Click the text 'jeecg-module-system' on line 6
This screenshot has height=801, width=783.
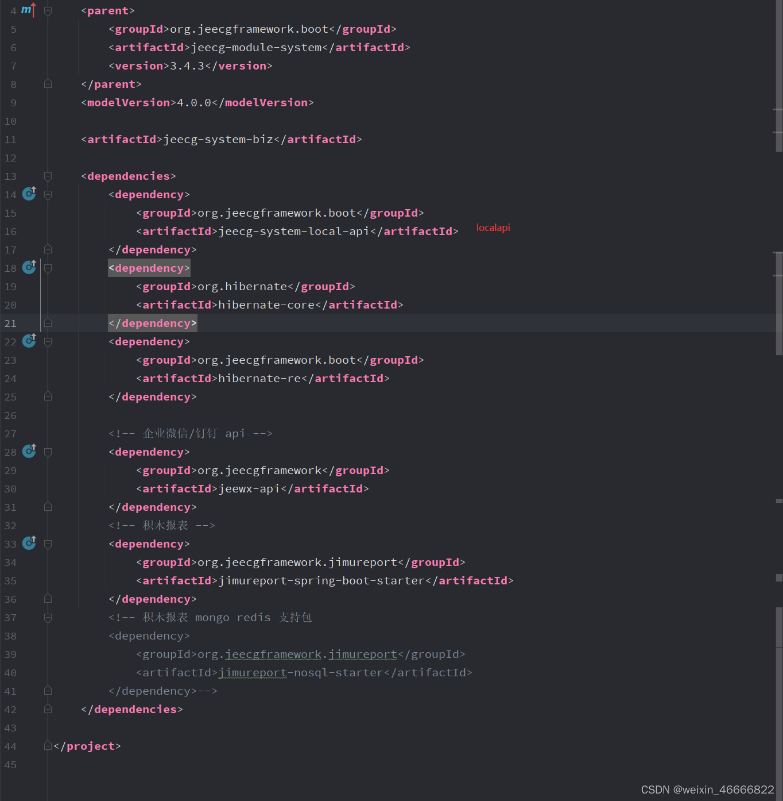point(256,48)
